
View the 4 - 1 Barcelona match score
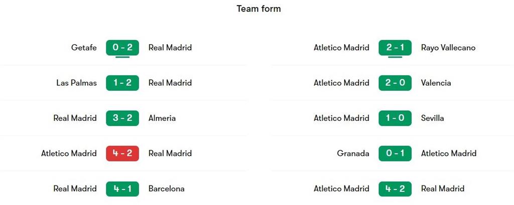pyautogui.click(x=122, y=189)
